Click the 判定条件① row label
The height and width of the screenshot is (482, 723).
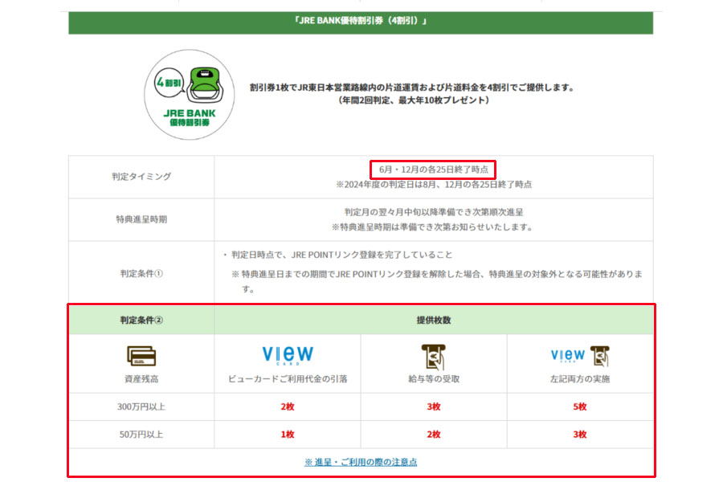point(141,273)
